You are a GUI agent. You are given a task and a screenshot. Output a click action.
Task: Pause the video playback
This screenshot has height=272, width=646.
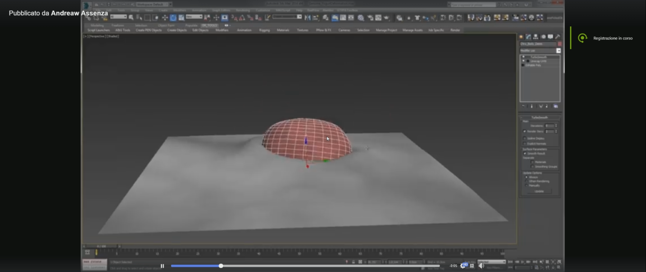162,266
